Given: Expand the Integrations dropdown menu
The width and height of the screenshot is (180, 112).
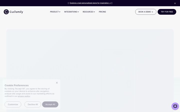Looking at the screenshot, I should (71, 12).
